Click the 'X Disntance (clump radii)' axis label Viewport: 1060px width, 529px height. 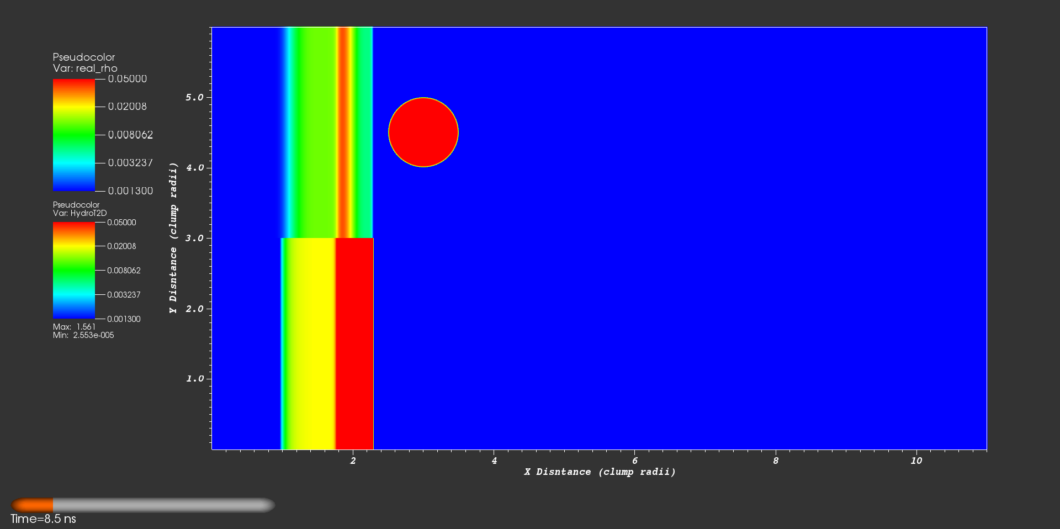click(x=600, y=472)
